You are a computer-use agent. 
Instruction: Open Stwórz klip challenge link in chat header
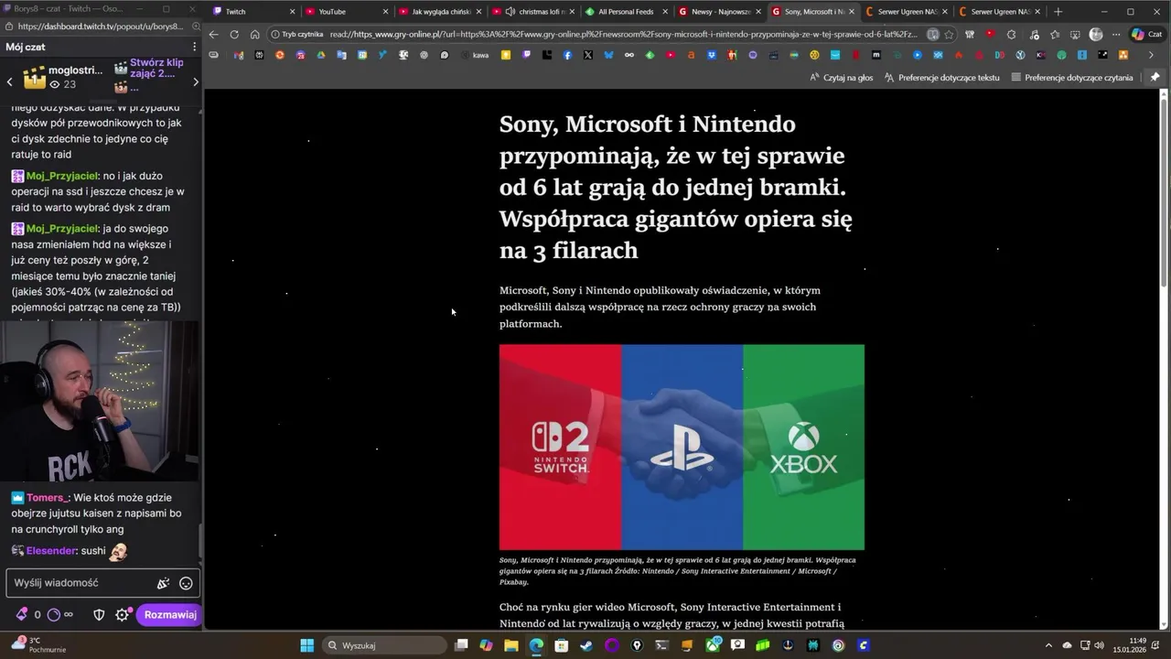click(x=156, y=69)
